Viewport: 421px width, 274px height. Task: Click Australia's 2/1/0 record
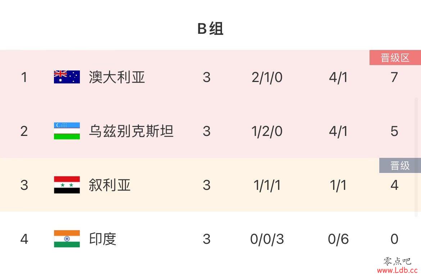click(267, 78)
